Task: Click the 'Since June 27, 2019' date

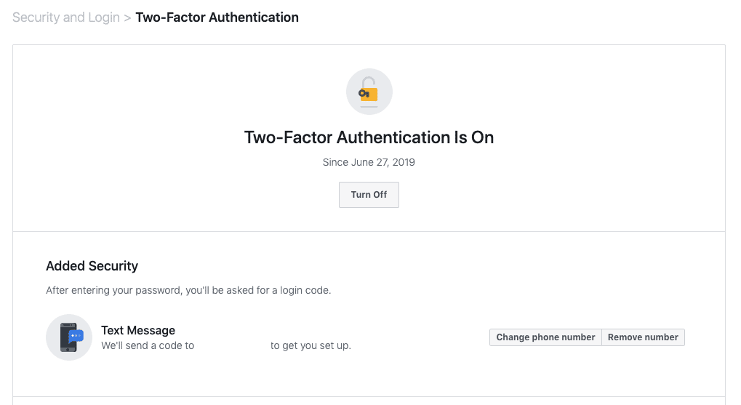Action: click(369, 162)
